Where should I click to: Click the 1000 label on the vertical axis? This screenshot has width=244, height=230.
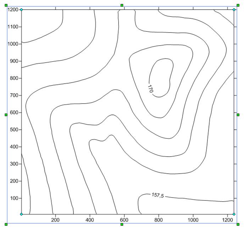click(13, 44)
